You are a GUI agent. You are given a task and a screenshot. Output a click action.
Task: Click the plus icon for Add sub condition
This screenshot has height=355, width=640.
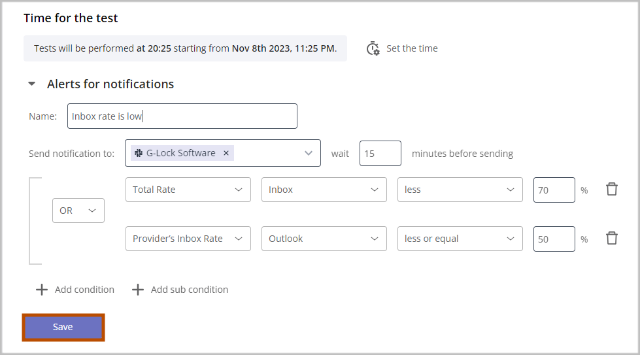(138, 290)
